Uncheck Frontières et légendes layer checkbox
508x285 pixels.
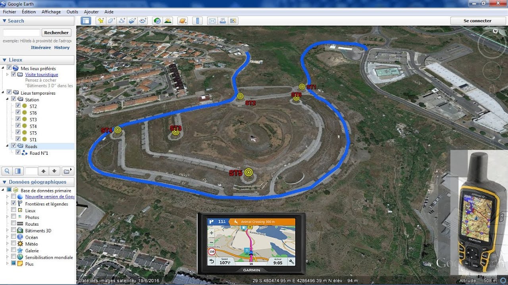13,203
